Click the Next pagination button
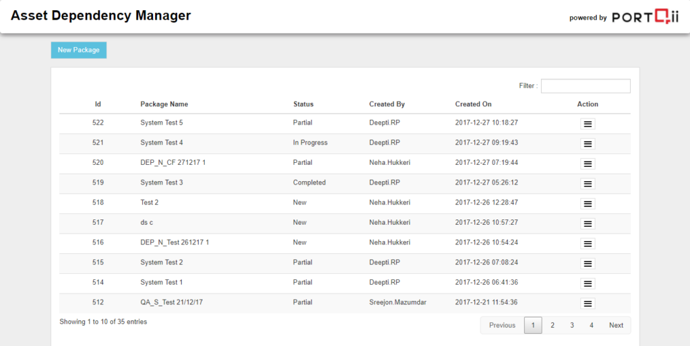The height and width of the screenshot is (346, 690). (616, 325)
